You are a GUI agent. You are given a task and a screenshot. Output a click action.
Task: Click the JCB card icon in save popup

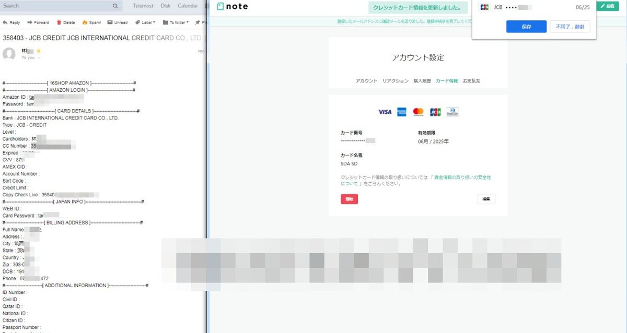point(484,7)
